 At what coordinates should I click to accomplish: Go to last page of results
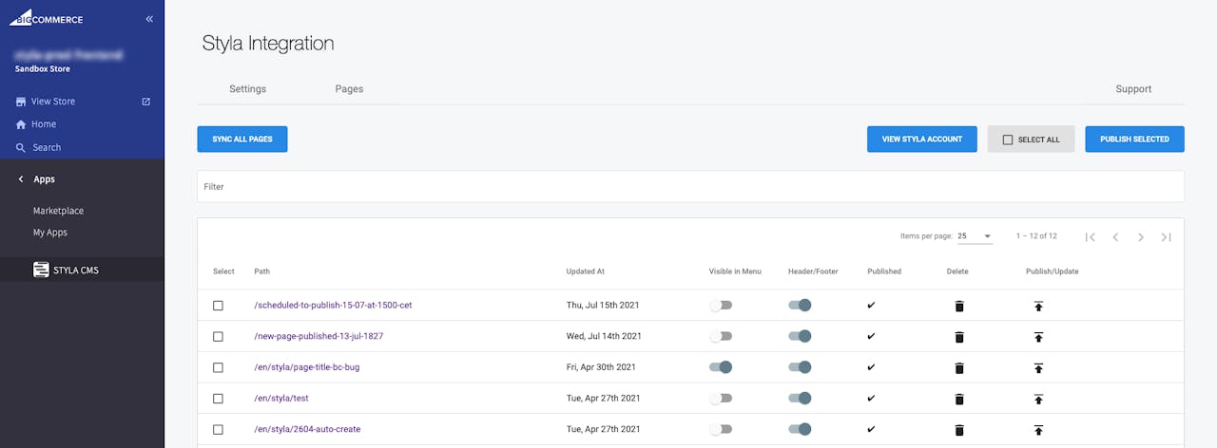point(1166,237)
